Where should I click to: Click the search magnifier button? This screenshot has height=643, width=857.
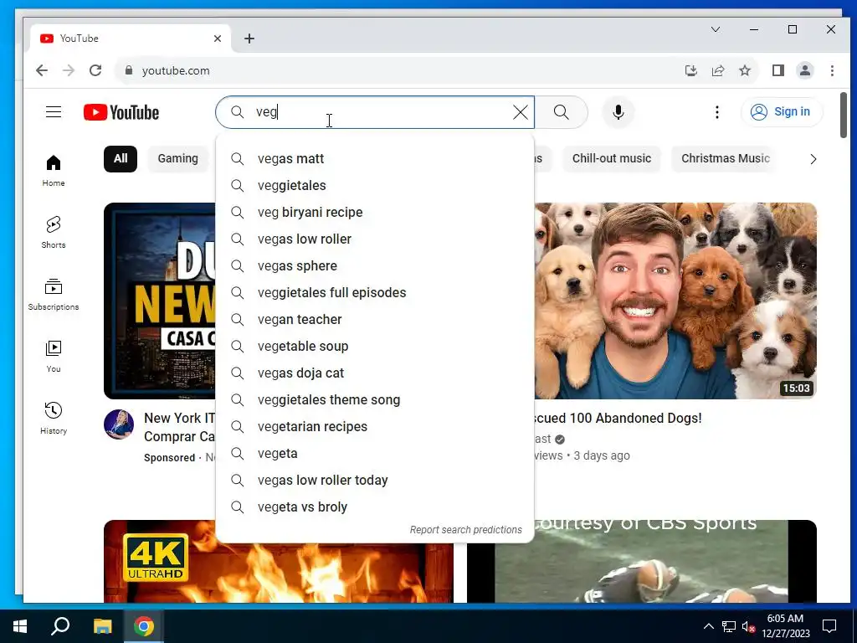point(562,112)
